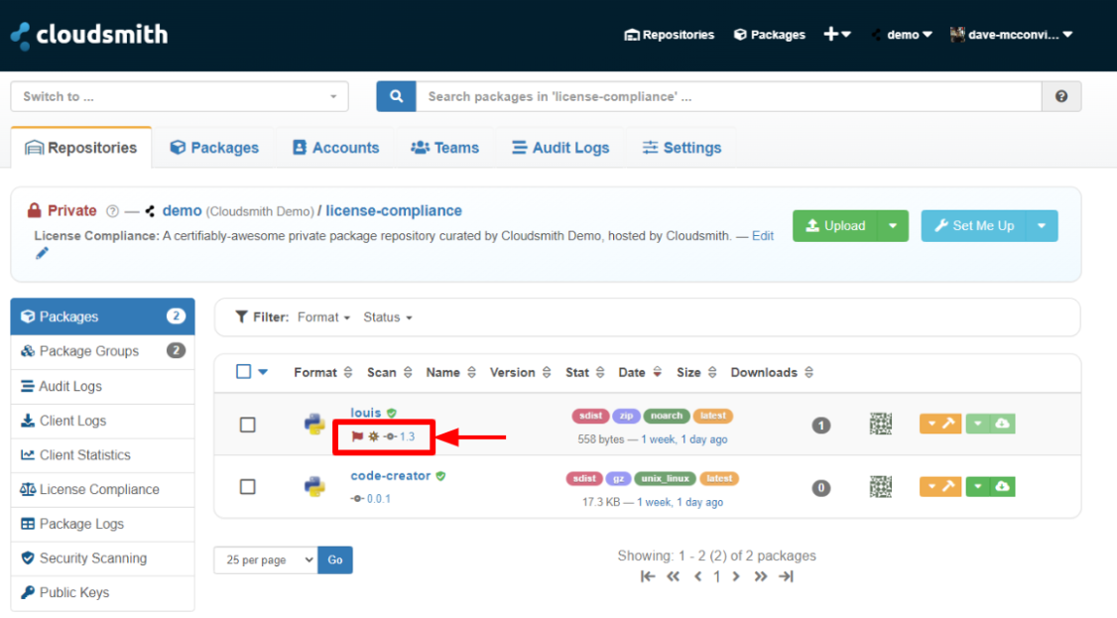The height and width of the screenshot is (618, 1117).
Task: Click the red flag icon under louis
Action: tap(357, 436)
